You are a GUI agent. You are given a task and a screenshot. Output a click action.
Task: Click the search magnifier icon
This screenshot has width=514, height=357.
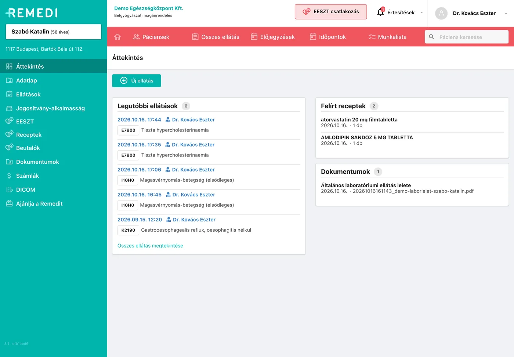pyautogui.click(x=432, y=37)
